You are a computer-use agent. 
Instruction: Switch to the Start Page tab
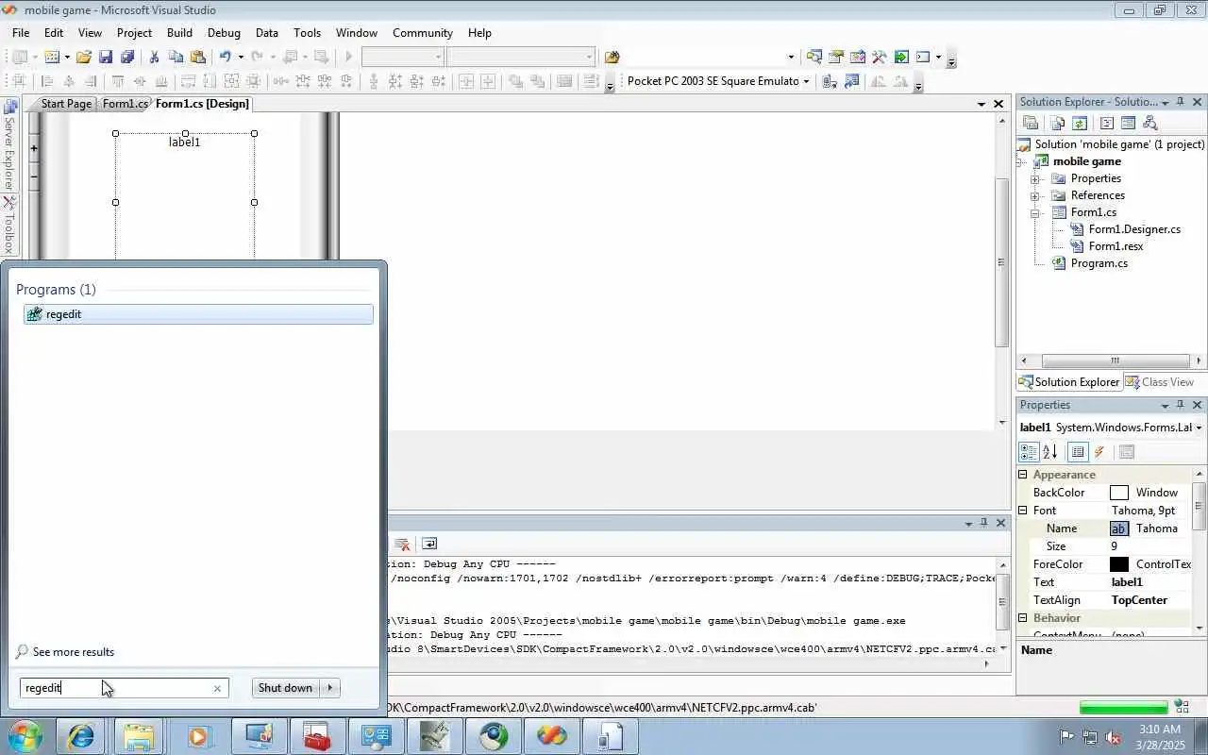pos(66,104)
